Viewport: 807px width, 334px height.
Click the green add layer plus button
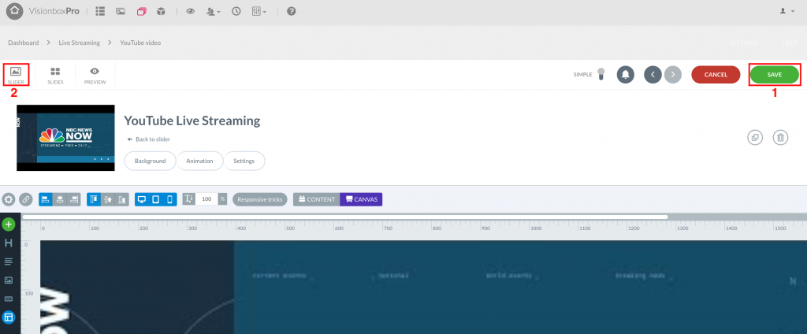point(8,225)
